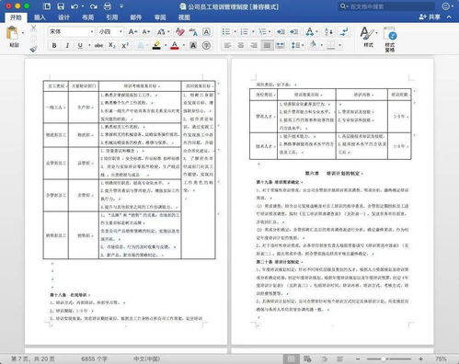Screen dimensions: 459x364
Task: Open the Mailings (邮件) tab
Action: click(136, 17)
